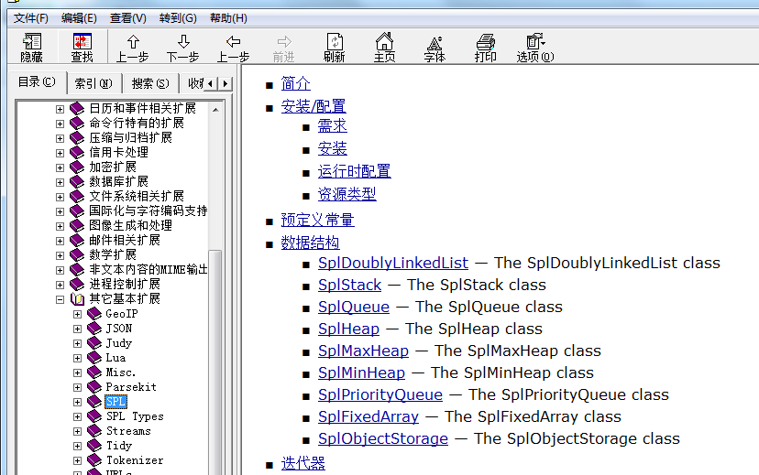Open the 迭代器 link
The height and width of the screenshot is (475, 759).
point(303,464)
